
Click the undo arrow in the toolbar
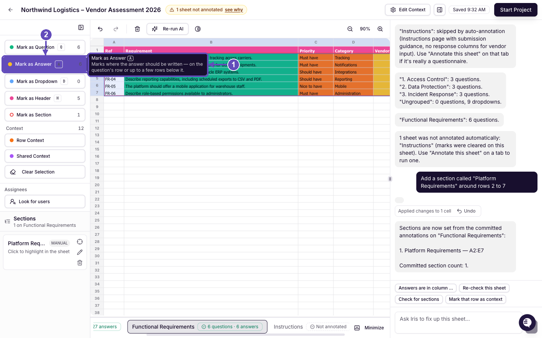click(x=100, y=29)
